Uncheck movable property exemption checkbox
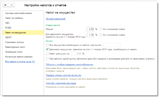 [47, 49]
